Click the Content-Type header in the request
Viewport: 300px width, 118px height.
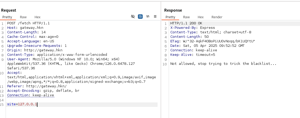57,55
